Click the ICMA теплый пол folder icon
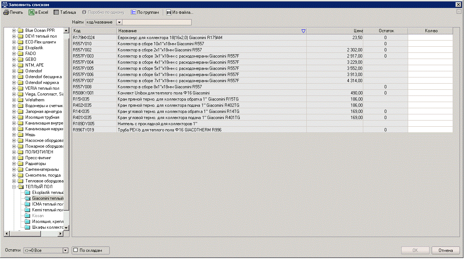The image size is (465, 262). [x=28, y=204]
